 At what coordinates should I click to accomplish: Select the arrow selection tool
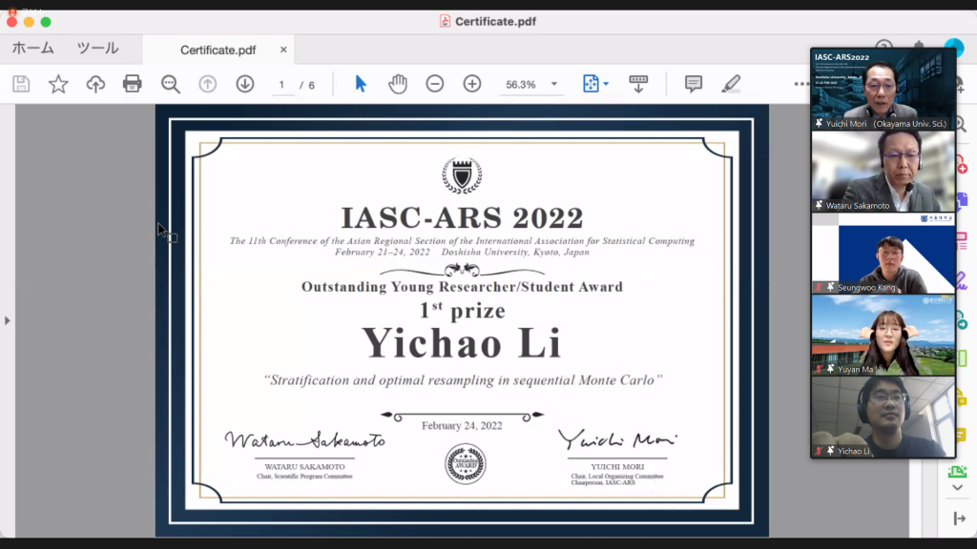tap(361, 84)
